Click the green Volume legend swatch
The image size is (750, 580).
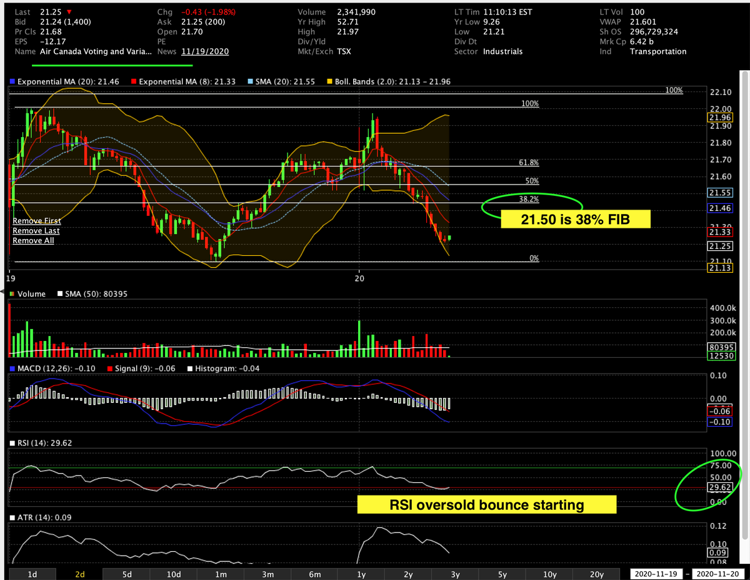[x=12, y=293]
